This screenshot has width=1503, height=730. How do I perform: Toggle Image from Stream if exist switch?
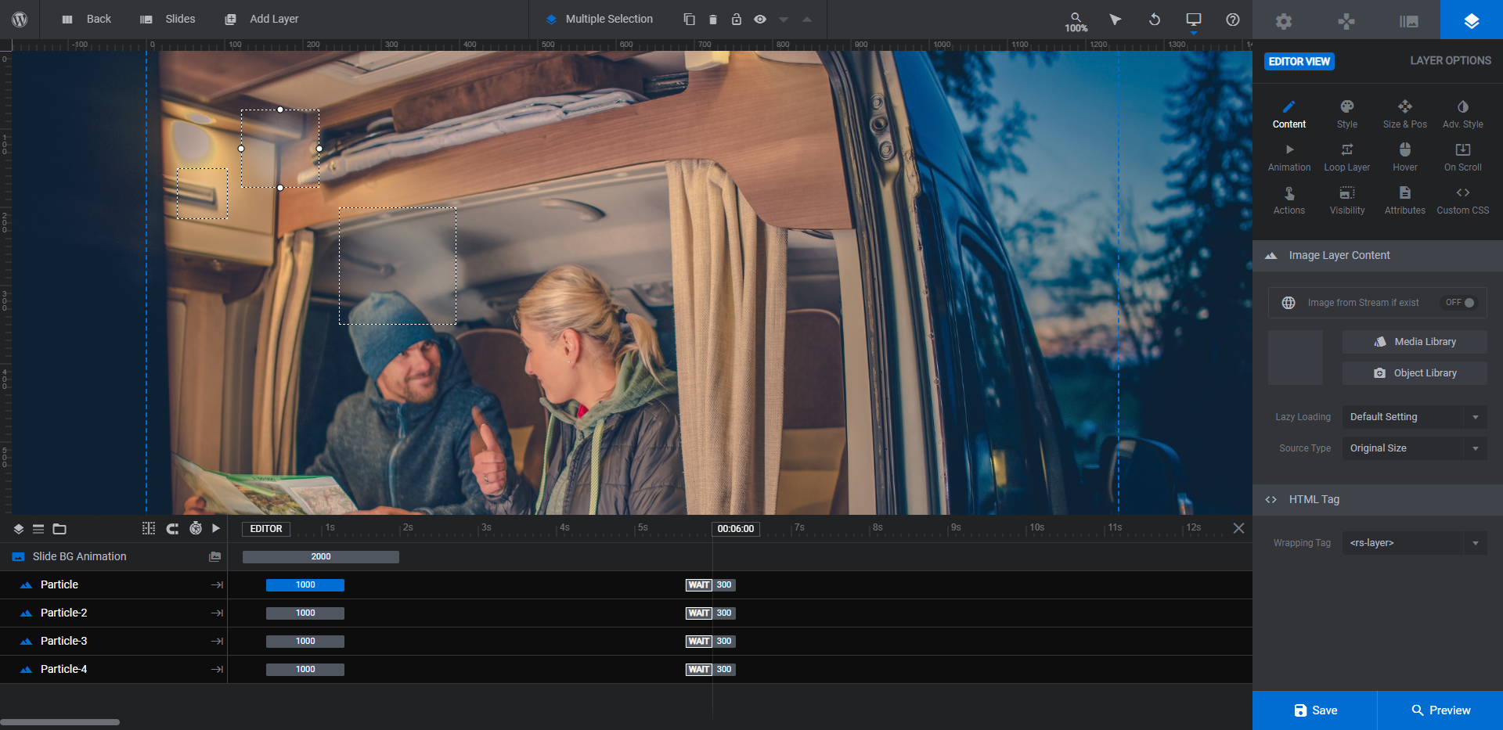point(1461,303)
